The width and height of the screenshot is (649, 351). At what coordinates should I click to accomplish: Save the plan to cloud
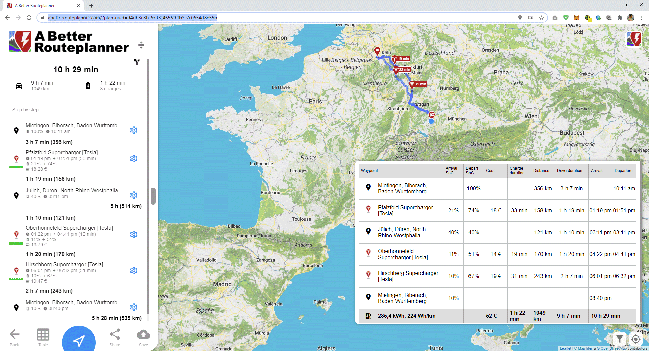pos(143,337)
